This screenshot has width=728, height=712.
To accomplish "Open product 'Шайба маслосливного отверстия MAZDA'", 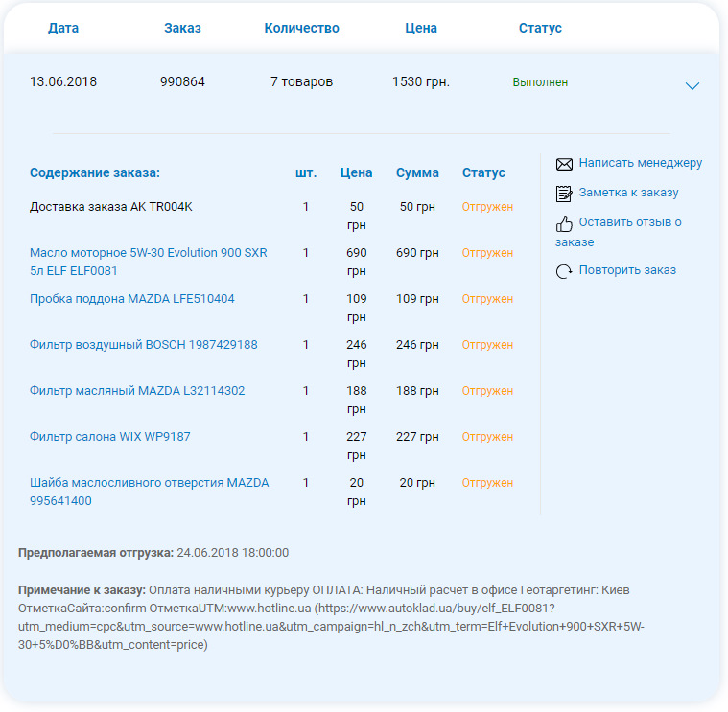I will (x=149, y=492).
